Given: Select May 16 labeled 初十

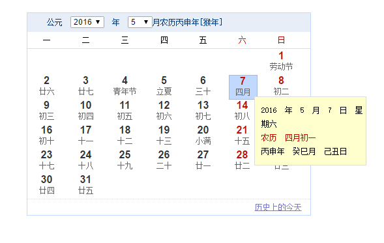Looking at the screenshot, I should [x=46, y=136].
